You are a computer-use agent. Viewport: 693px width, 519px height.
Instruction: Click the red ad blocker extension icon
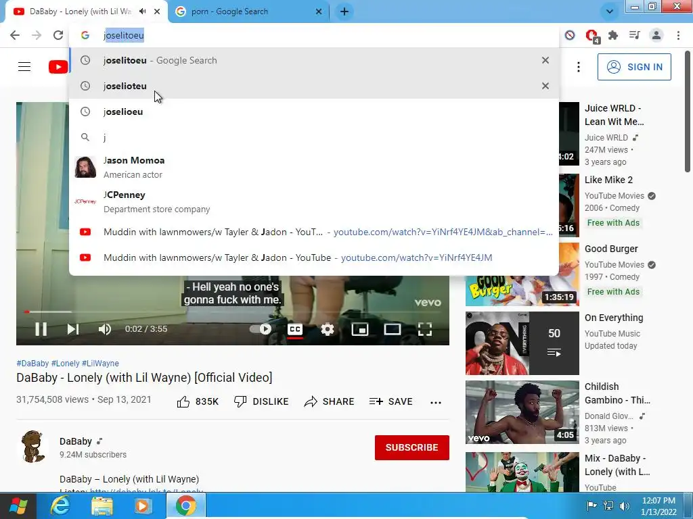(591, 36)
